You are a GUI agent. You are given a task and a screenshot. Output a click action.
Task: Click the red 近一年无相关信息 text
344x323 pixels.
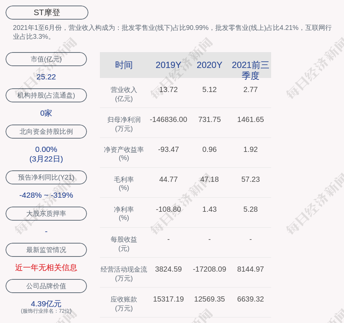point(46,268)
